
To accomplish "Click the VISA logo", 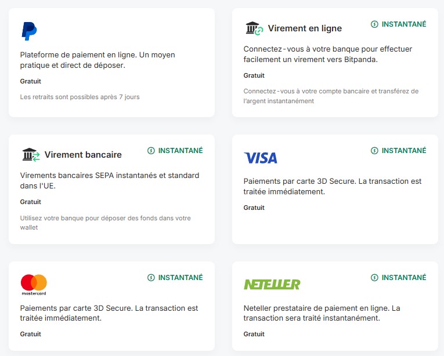I will pos(261,158).
